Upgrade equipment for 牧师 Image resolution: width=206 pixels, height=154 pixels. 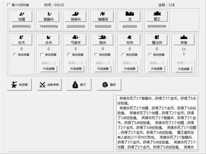130,69
